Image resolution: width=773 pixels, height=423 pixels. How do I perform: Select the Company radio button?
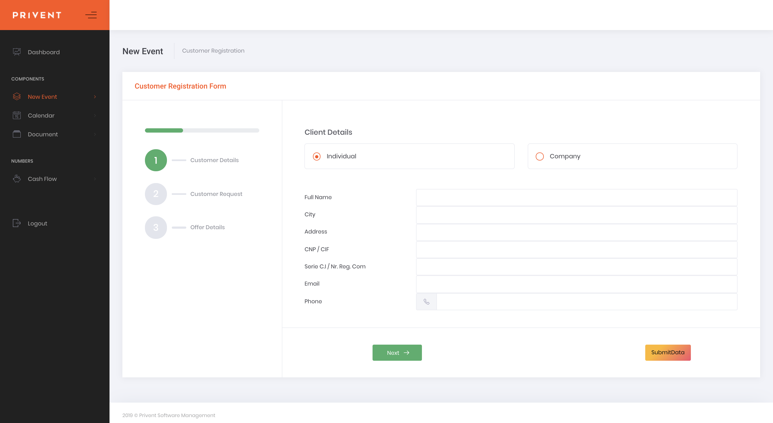(x=539, y=156)
